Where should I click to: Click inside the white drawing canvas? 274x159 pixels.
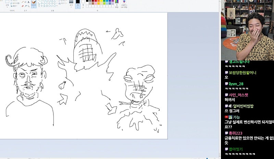(x=84, y=76)
